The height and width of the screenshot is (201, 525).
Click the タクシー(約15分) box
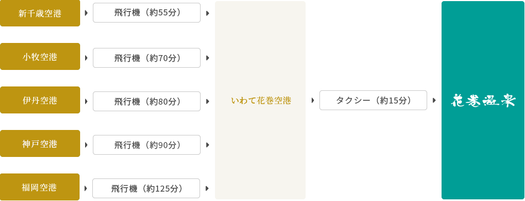tap(374, 100)
